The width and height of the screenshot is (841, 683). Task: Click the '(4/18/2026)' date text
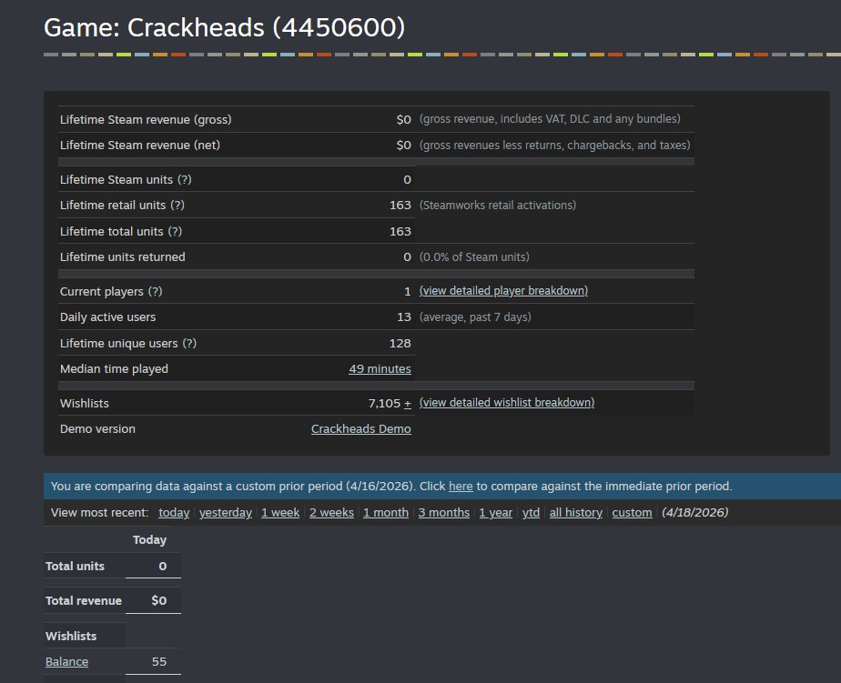point(695,513)
